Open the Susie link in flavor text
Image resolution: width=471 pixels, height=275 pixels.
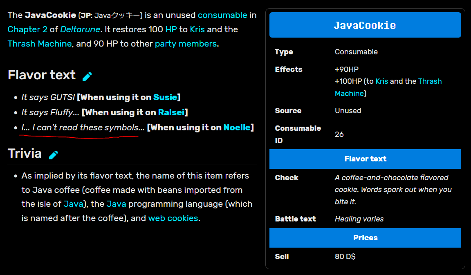pyautogui.click(x=165, y=97)
